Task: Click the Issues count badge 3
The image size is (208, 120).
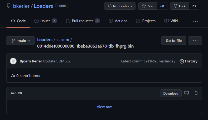Action: [x=54, y=21]
